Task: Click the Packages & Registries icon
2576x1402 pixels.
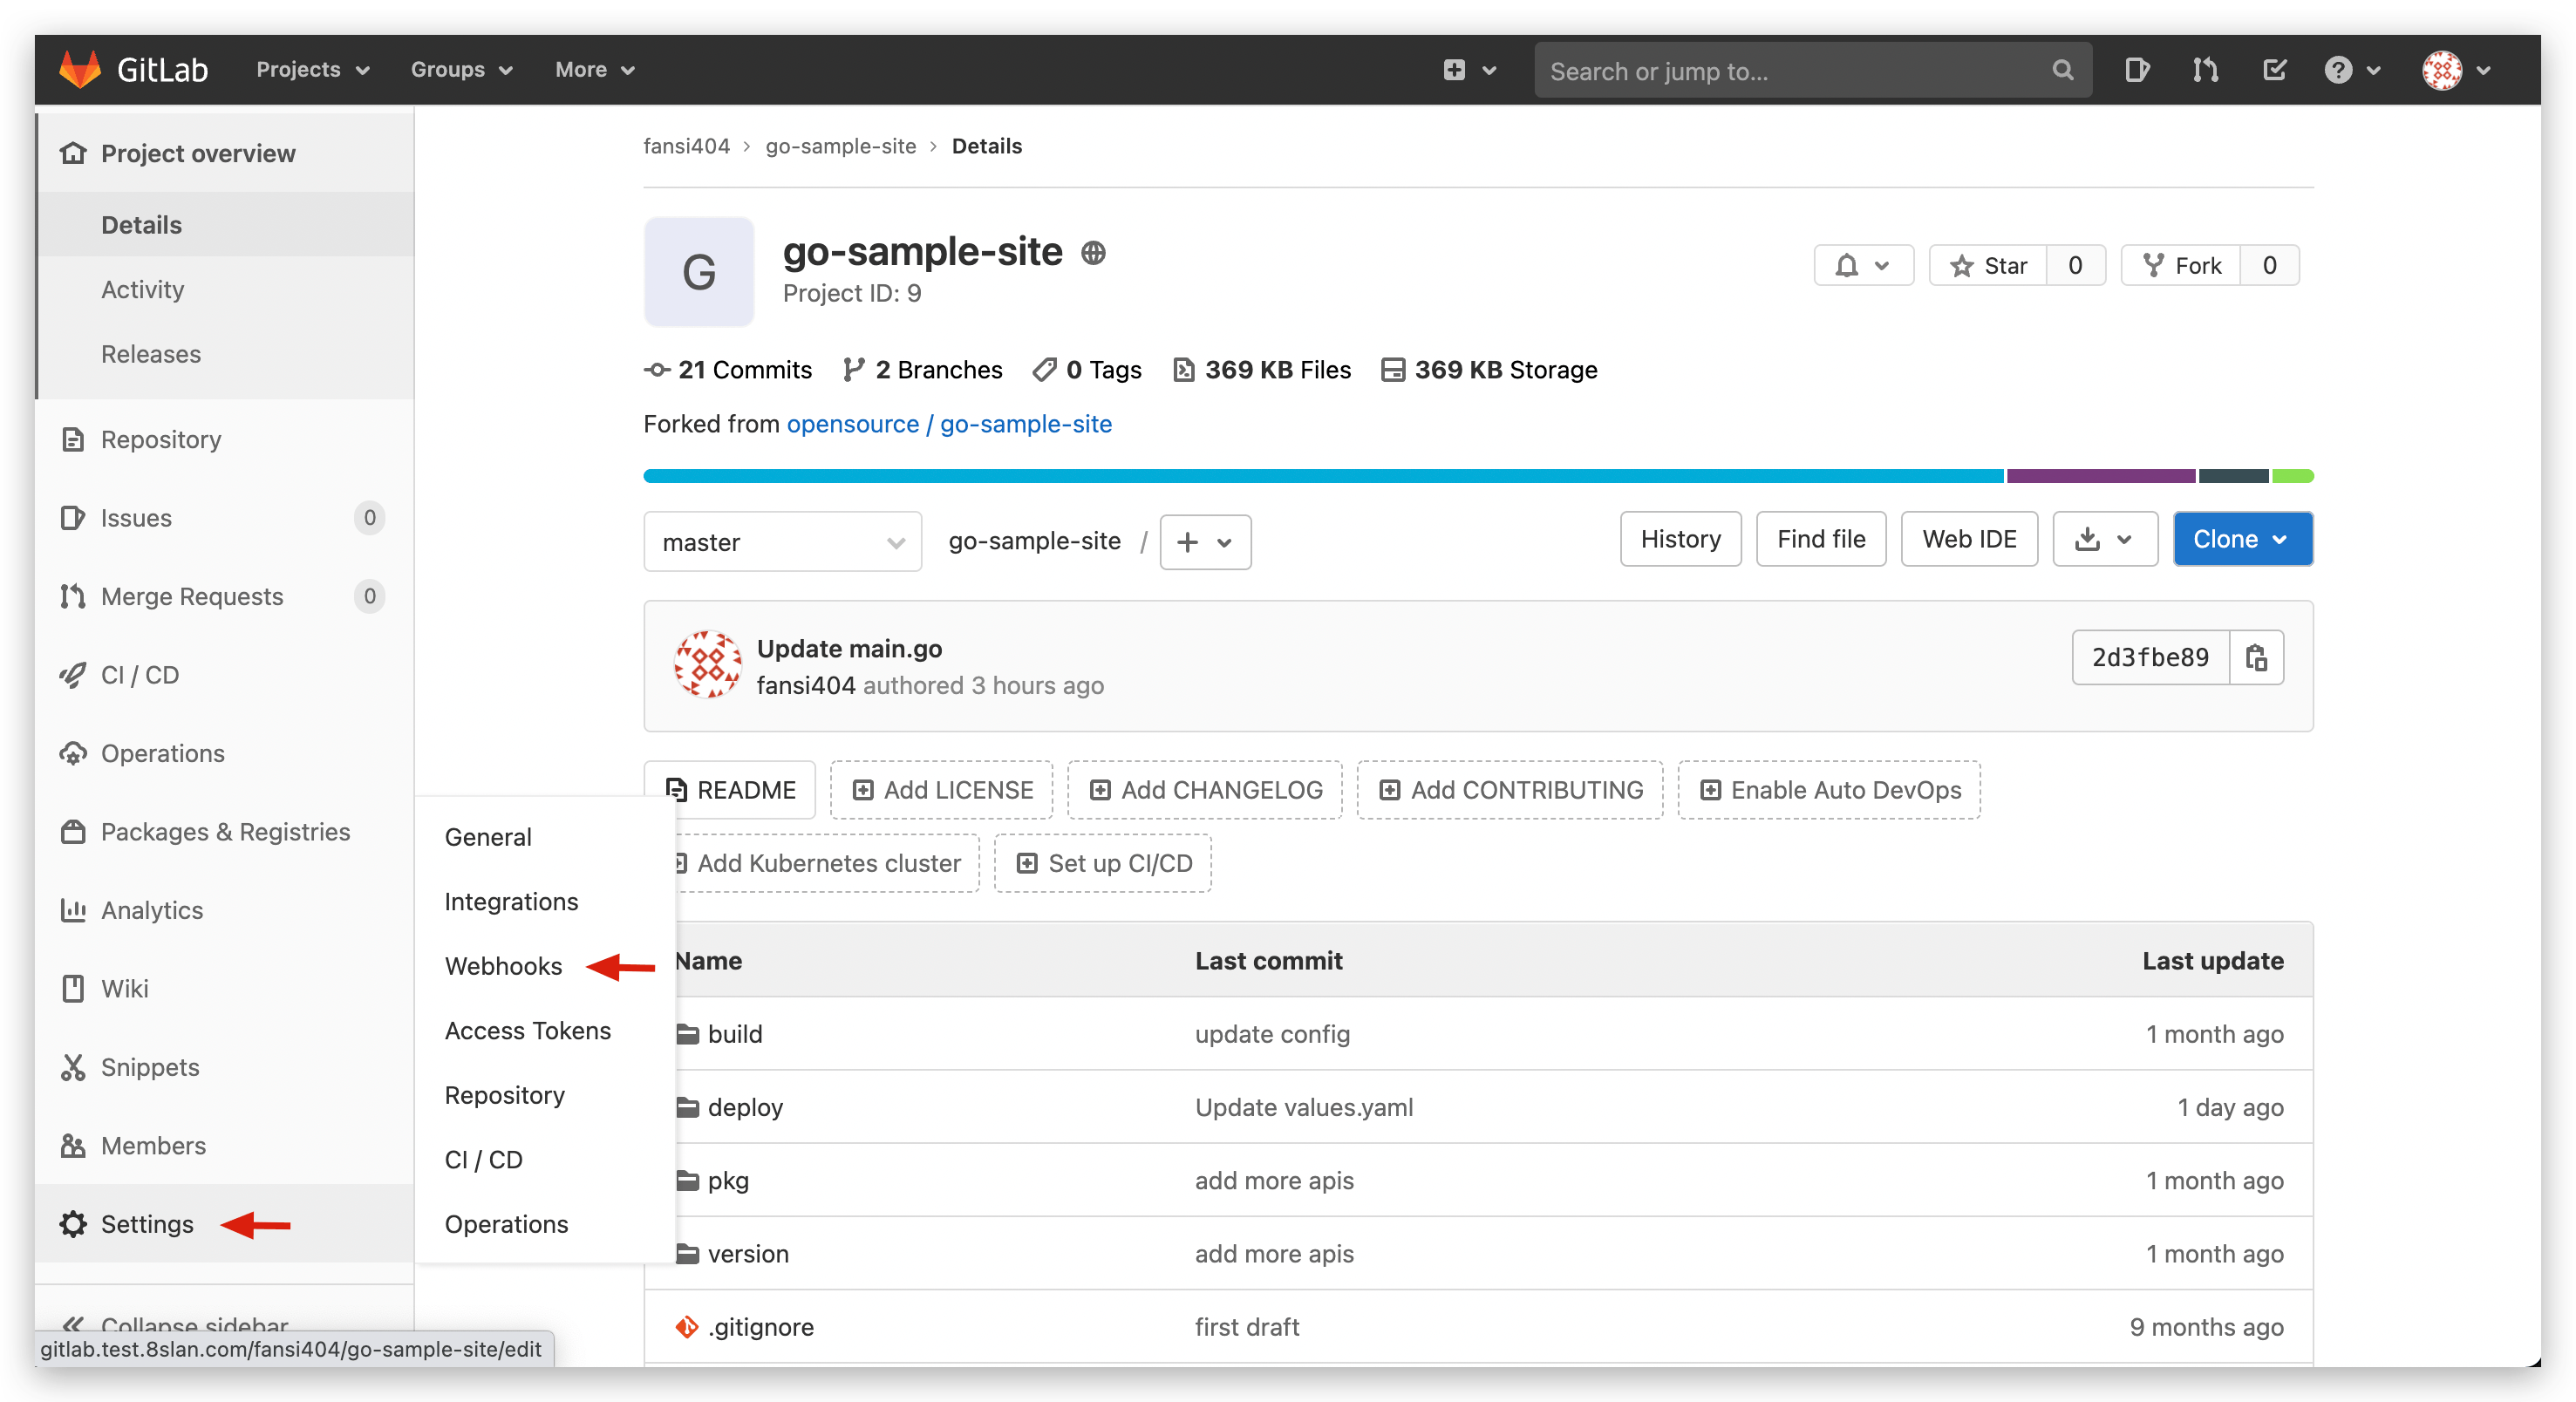Action: (73, 831)
